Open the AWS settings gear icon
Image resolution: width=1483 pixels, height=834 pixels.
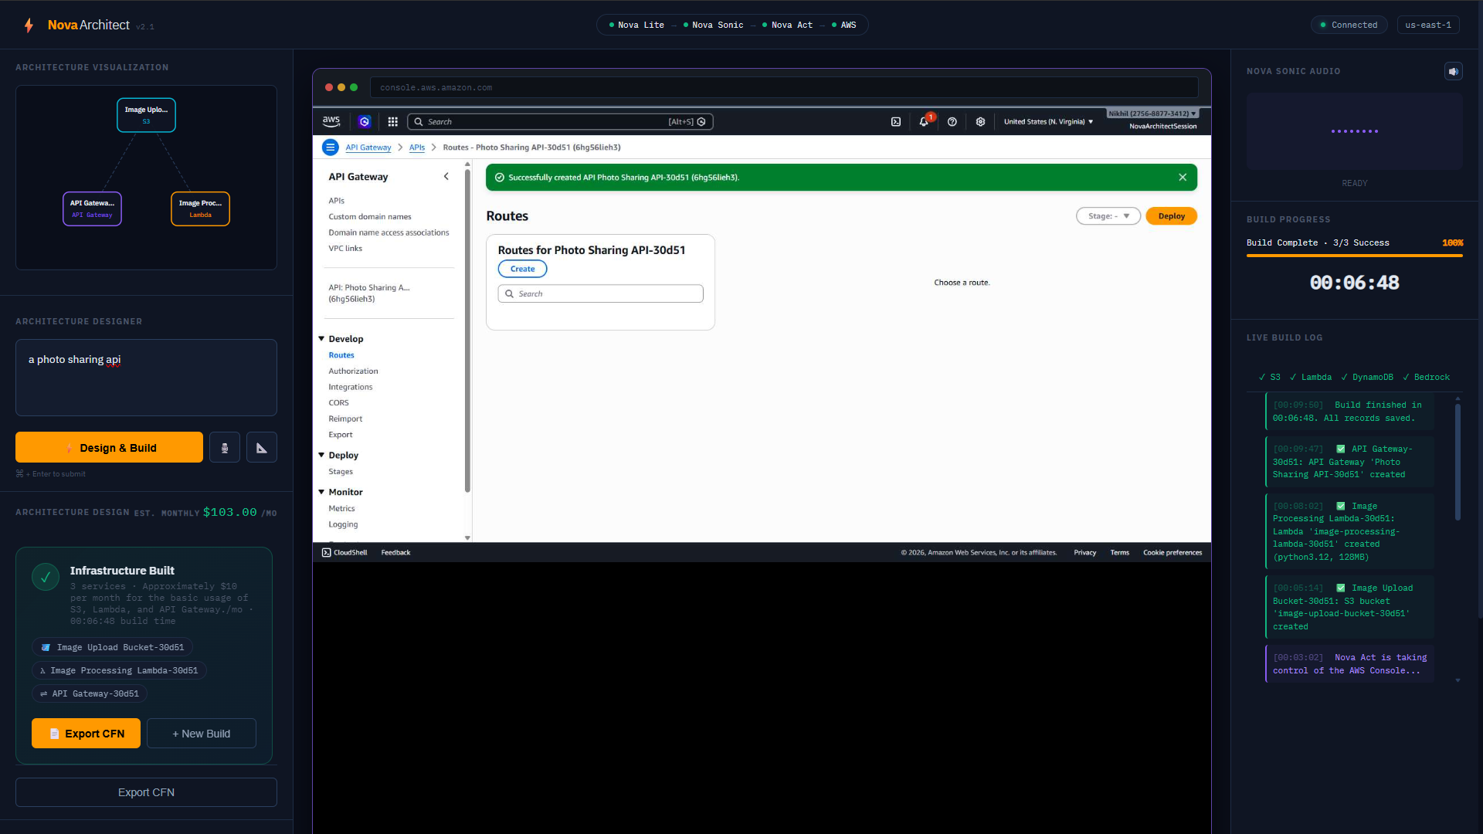tap(980, 122)
